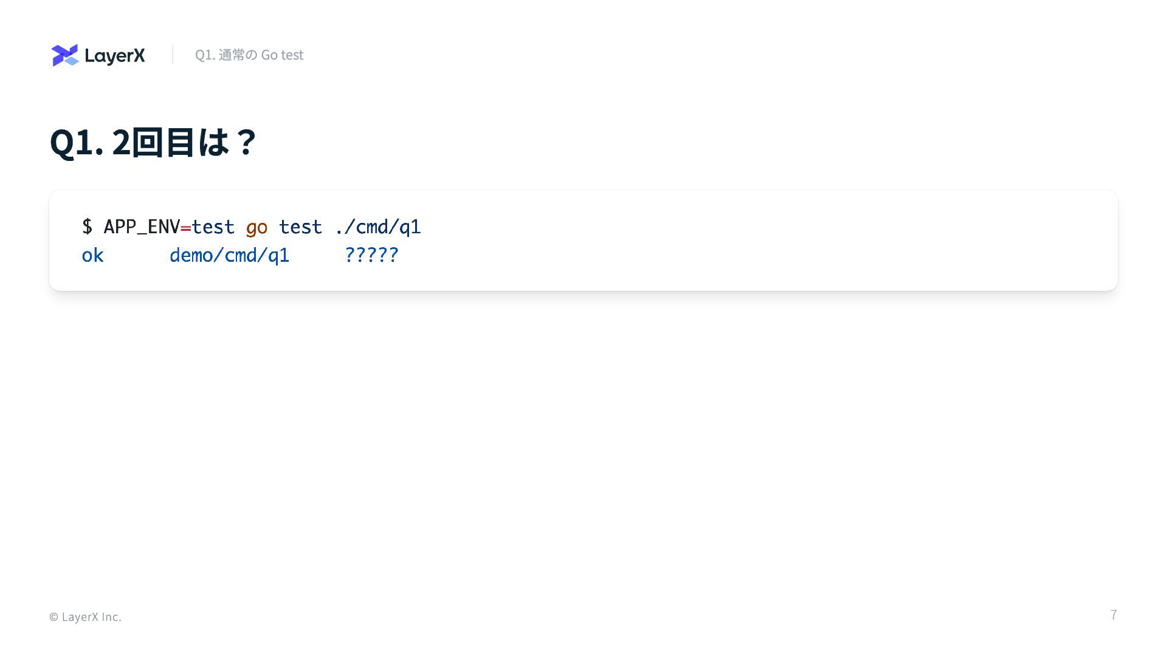Click the '© LayerX Inc.' footer text
This screenshot has height=656, width=1167.
point(85,617)
